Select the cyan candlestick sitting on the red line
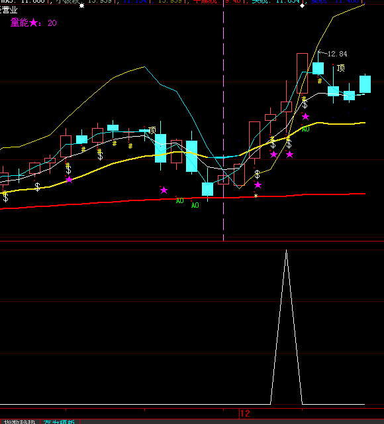 (207, 189)
